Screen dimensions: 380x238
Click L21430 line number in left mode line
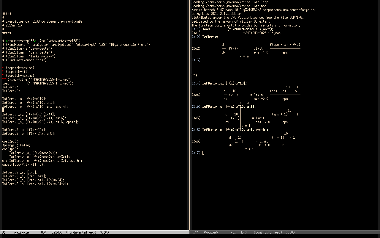57,232
